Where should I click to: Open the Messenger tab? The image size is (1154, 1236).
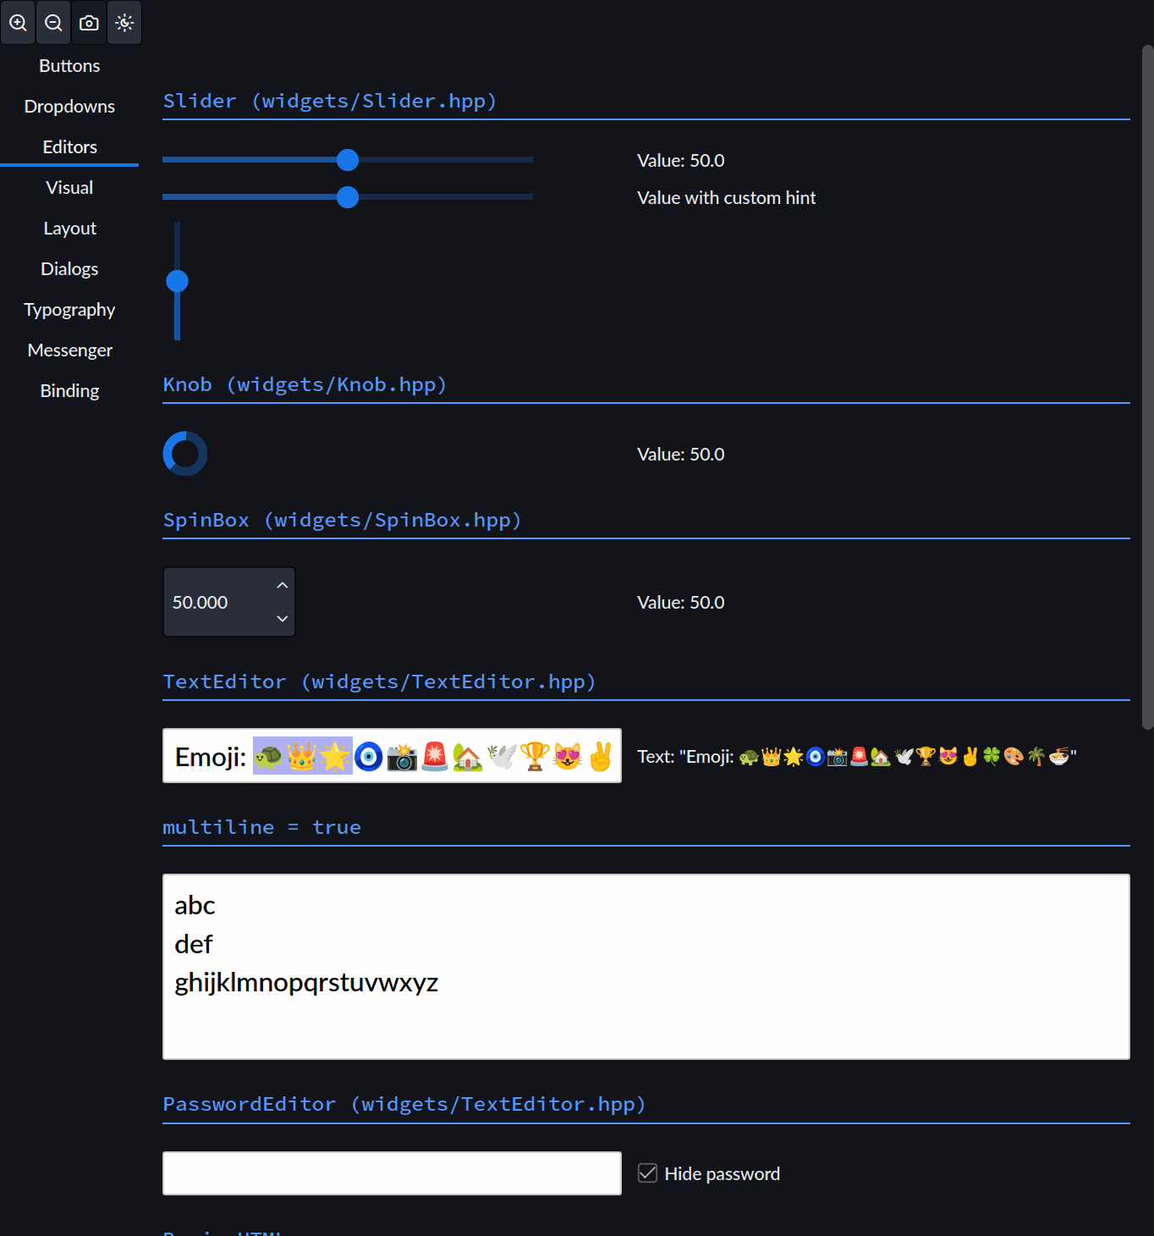tap(69, 350)
